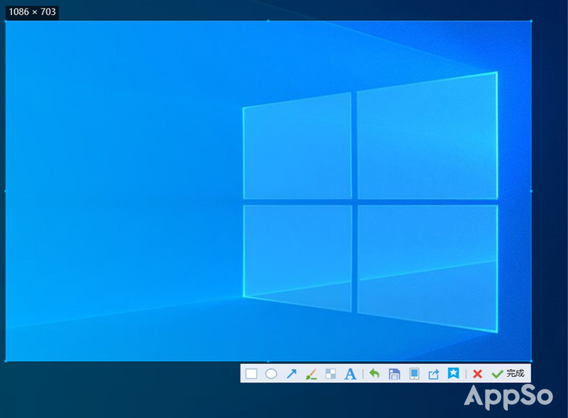Select the ellipse annotation tool

click(271, 374)
